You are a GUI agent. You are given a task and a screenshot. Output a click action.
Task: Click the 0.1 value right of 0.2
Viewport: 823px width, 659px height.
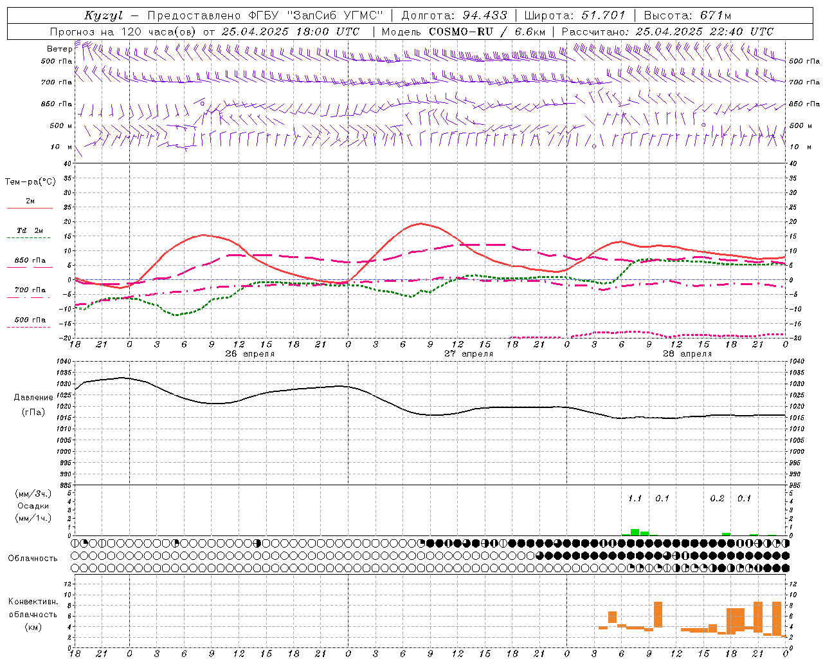click(744, 498)
